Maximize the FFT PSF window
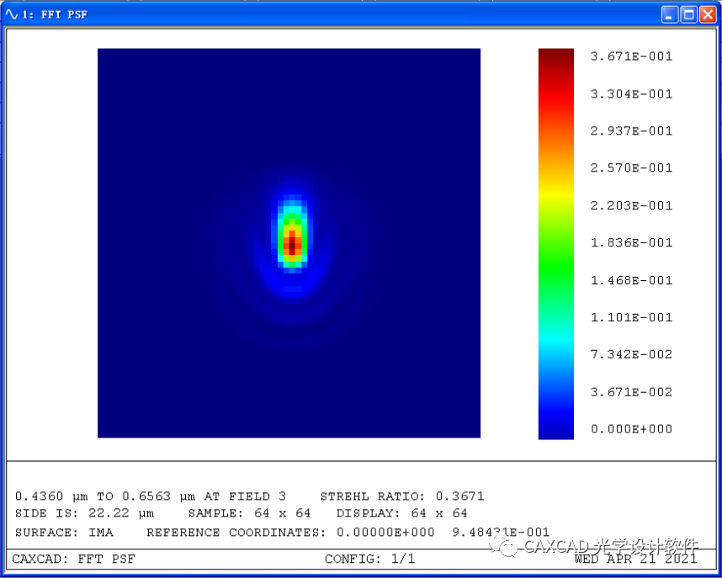722x578 pixels. [x=689, y=15]
